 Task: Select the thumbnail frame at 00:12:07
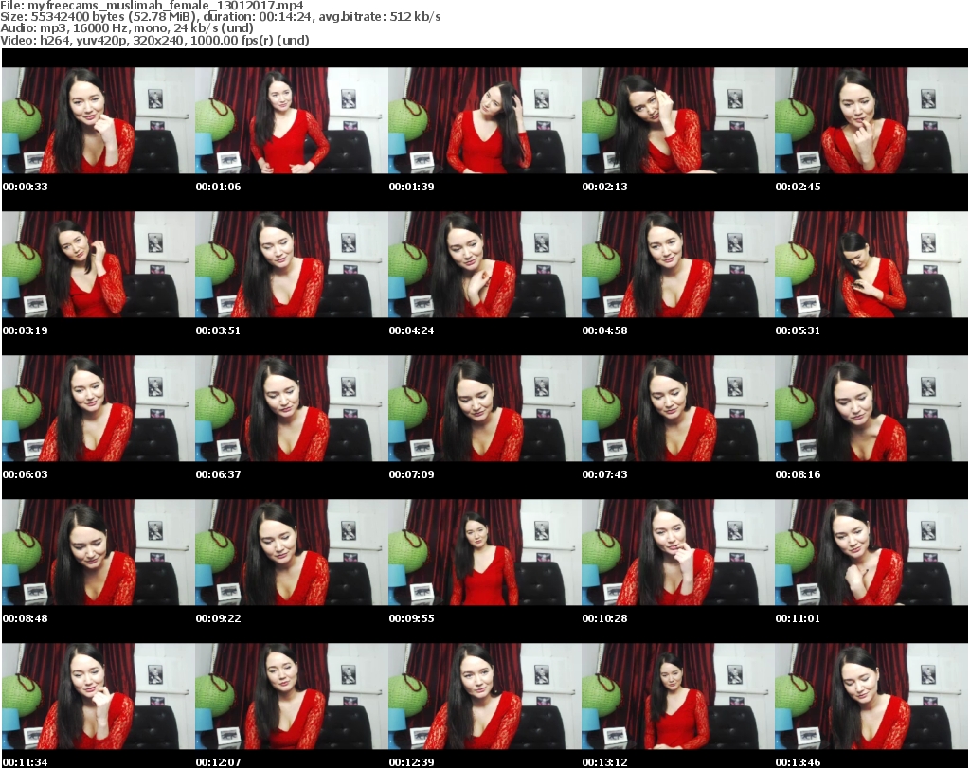tap(292, 697)
